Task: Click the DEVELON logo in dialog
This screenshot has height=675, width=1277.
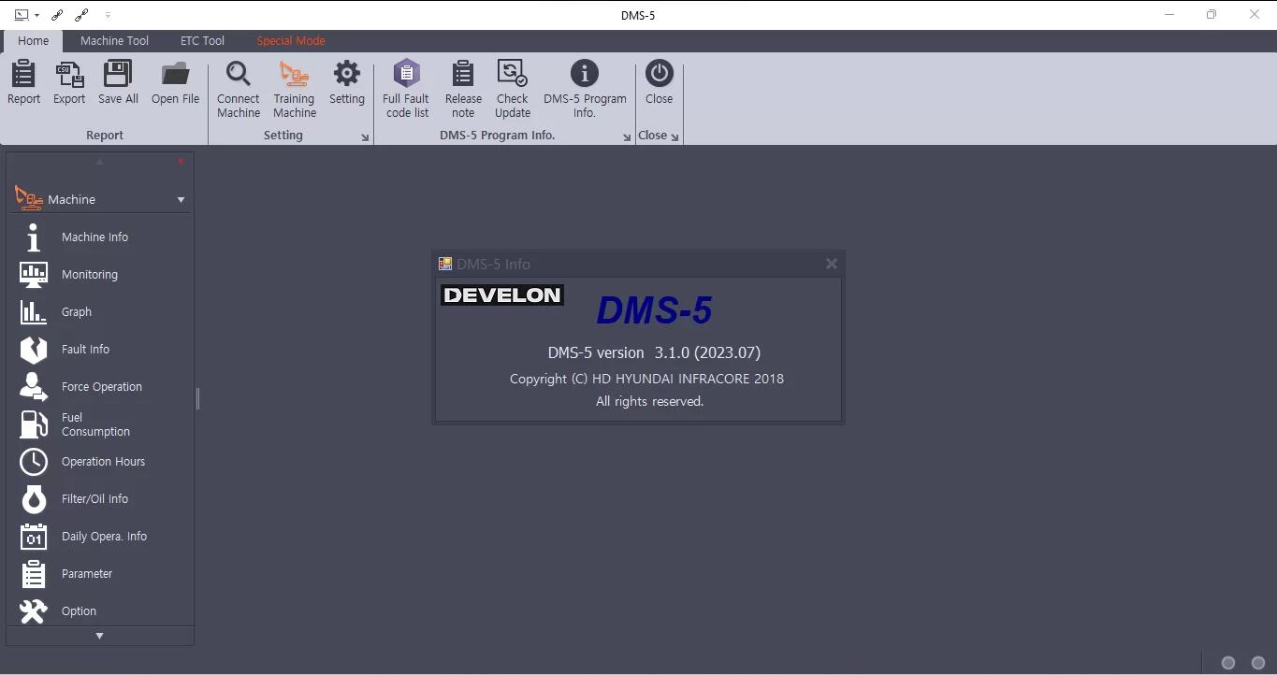Action: pos(502,295)
